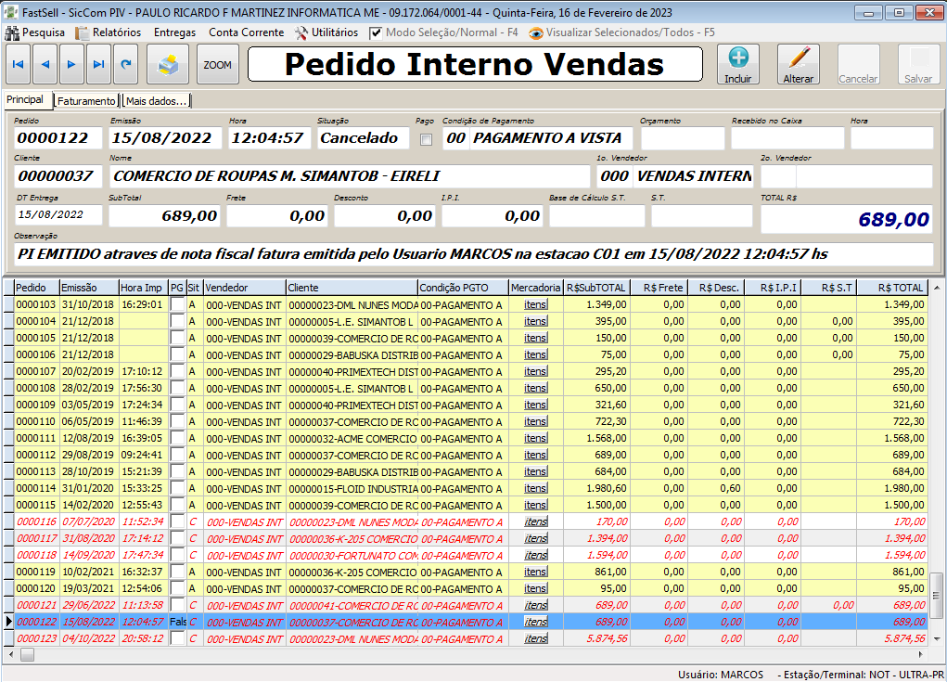
Task: Jump to the first record using navigation arrows
Action: click(x=19, y=64)
